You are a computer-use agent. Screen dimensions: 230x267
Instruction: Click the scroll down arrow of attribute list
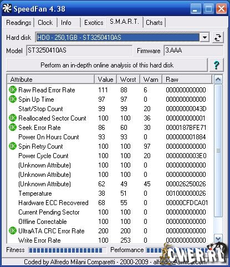[218, 239]
